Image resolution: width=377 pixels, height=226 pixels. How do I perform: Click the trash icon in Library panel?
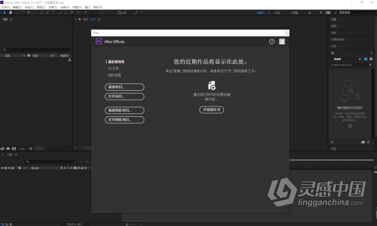pyautogui.click(x=368, y=142)
